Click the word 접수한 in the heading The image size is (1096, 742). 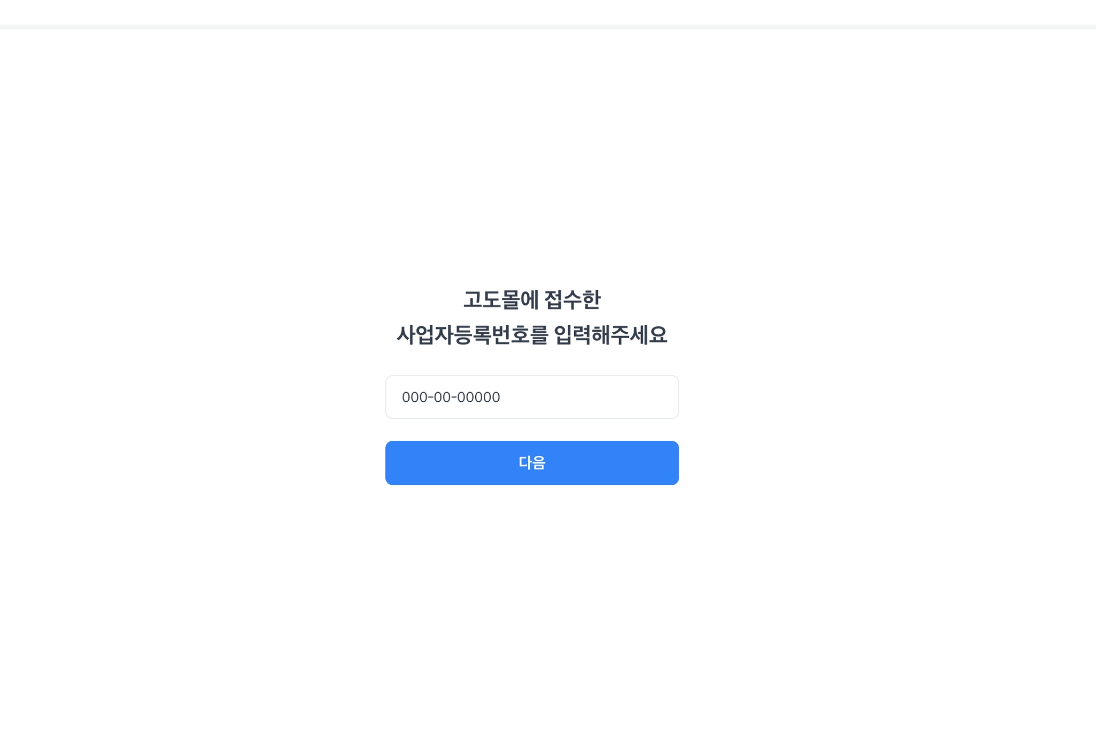573,300
